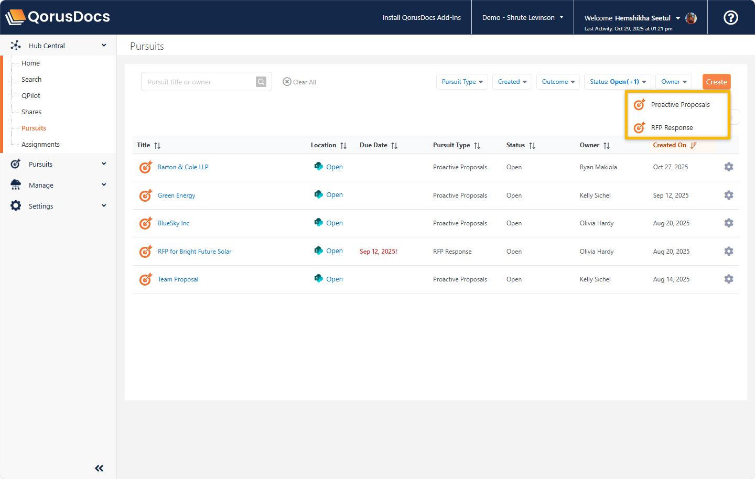
Task: Click the QorusDocs logo
Action: pyautogui.click(x=58, y=17)
